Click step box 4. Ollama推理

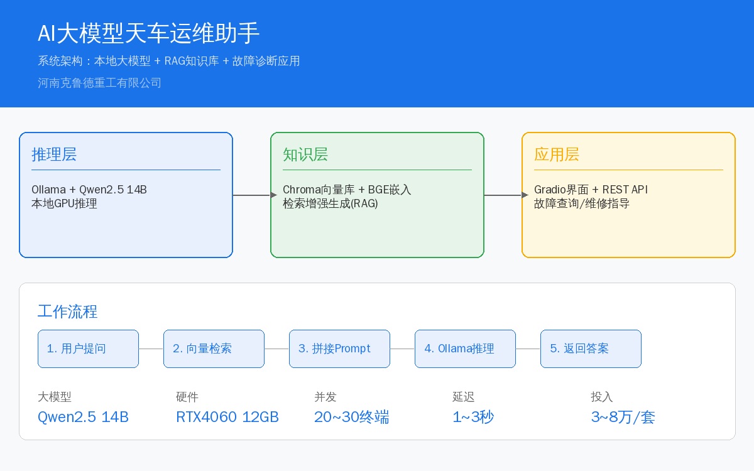pos(465,349)
